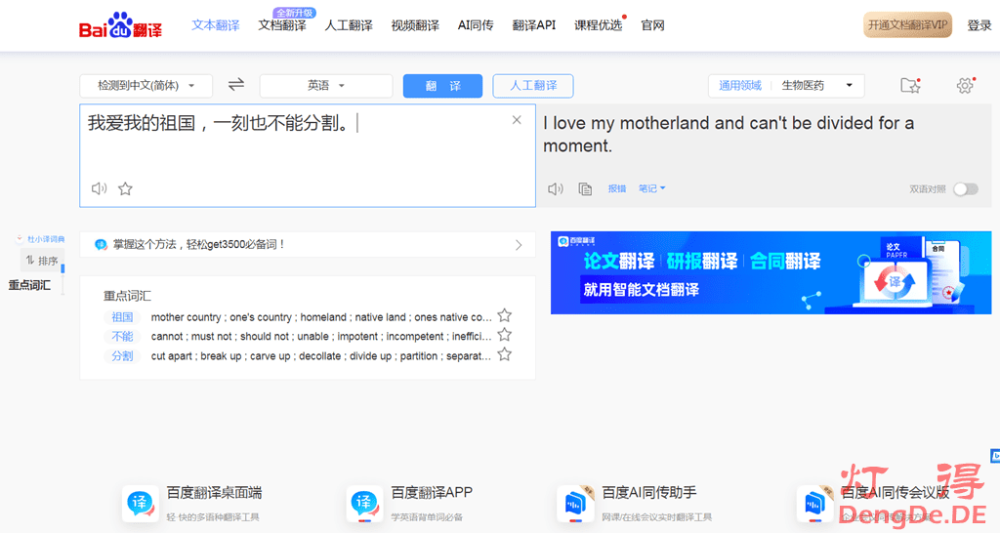Open the 视频翻译 tab

point(415,25)
